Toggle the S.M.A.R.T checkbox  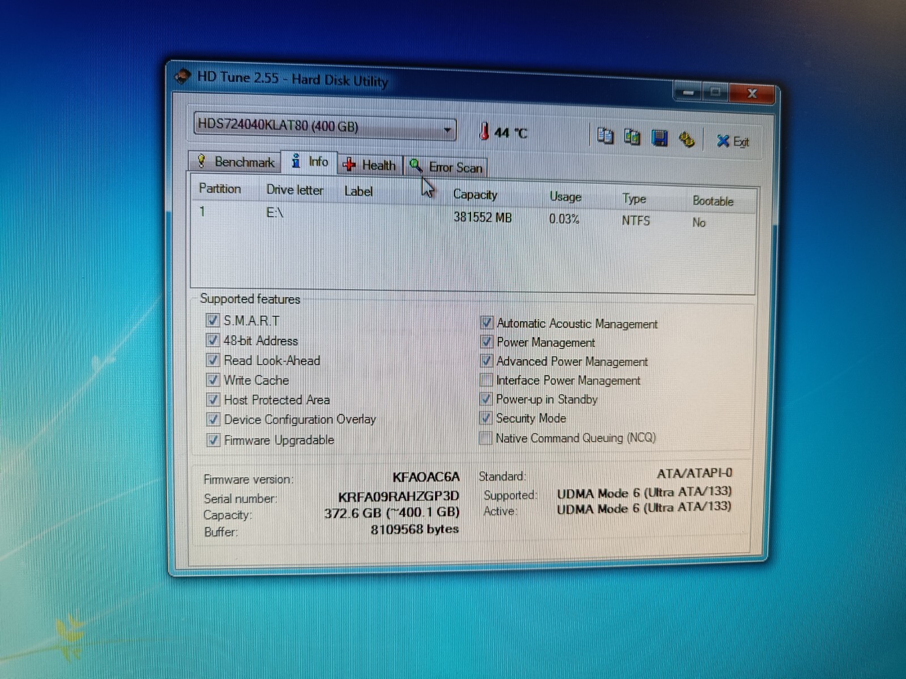click(x=212, y=320)
